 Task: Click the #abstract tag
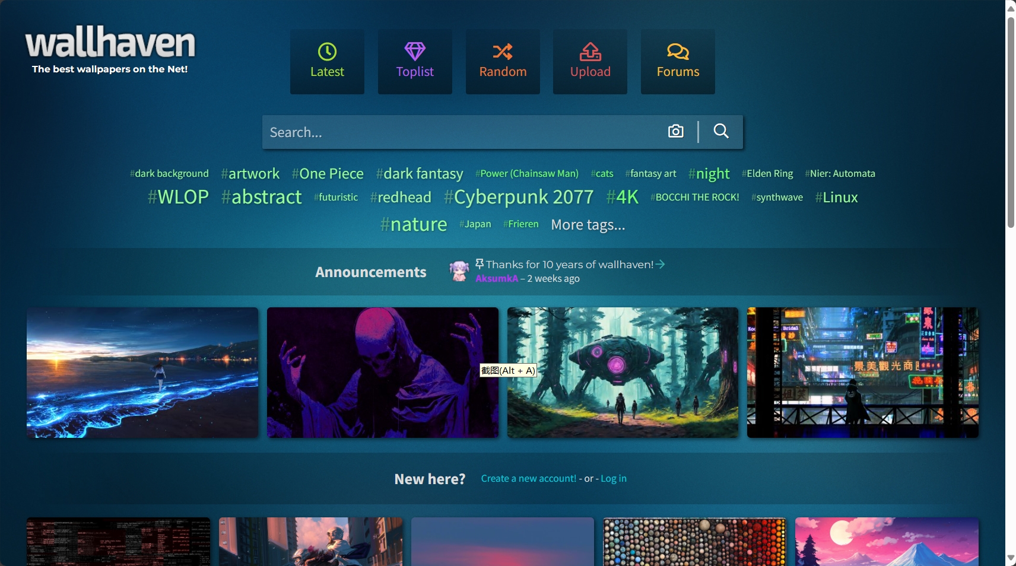click(262, 197)
